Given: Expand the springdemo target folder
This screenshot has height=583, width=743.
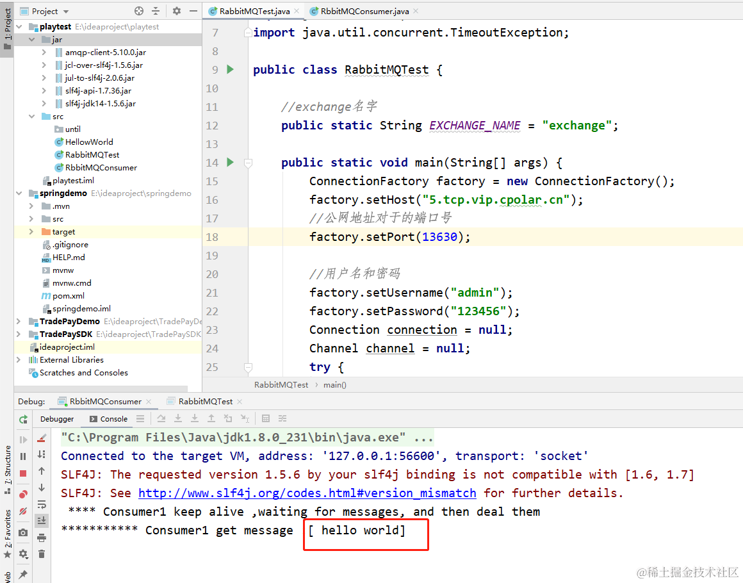Looking at the screenshot, I should click(32, 232).
